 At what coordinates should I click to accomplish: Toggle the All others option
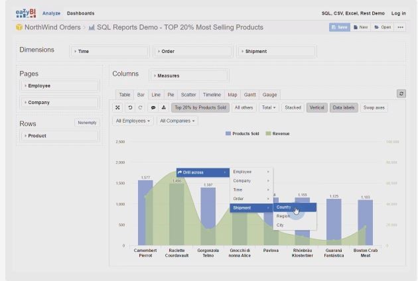244,107
